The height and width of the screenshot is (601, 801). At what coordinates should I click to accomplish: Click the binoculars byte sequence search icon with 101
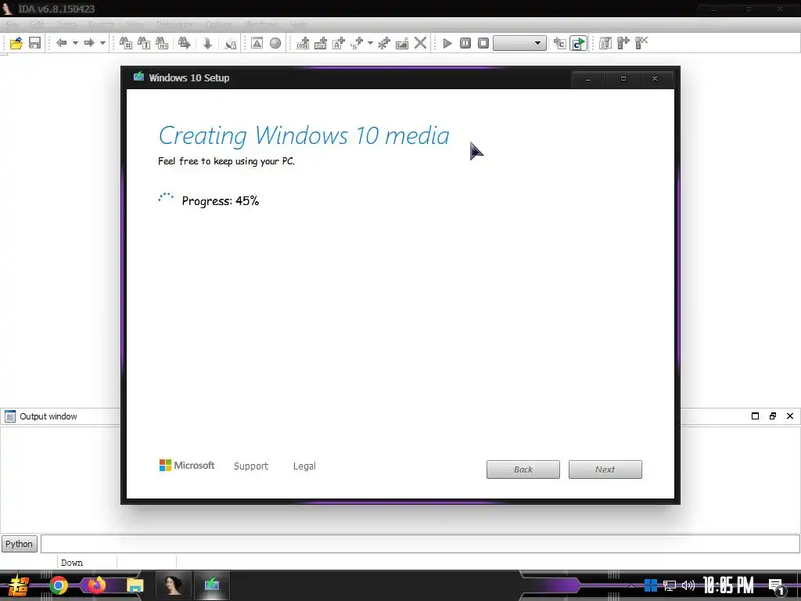pos(162,43)
